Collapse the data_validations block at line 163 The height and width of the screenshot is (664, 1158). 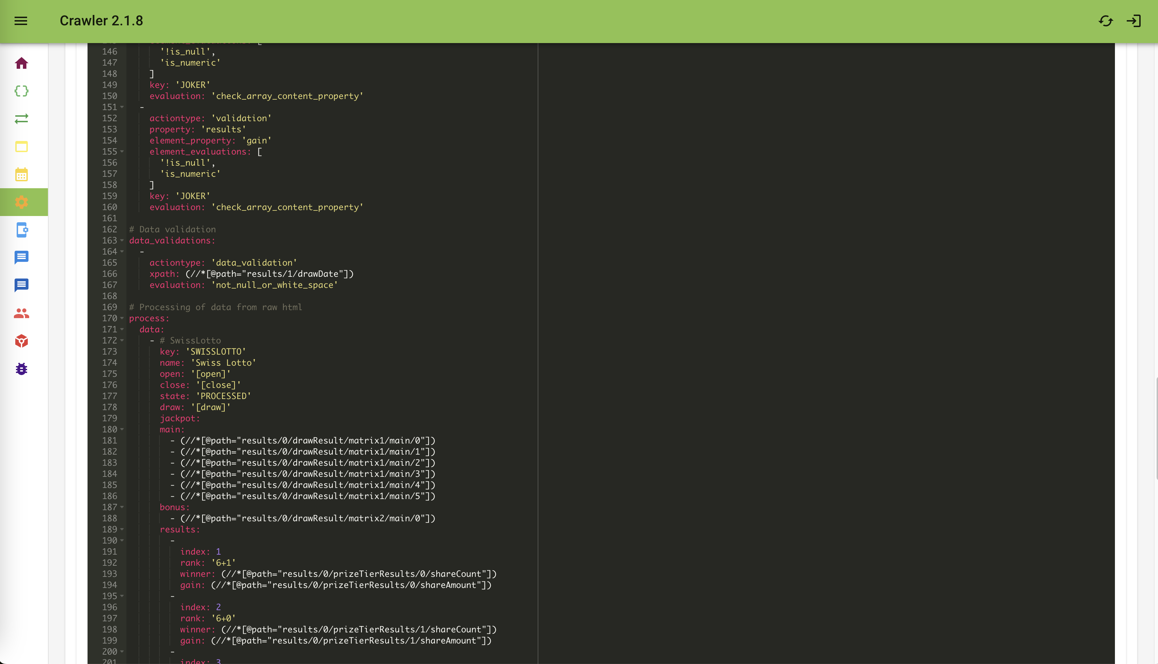click(122, 241)
